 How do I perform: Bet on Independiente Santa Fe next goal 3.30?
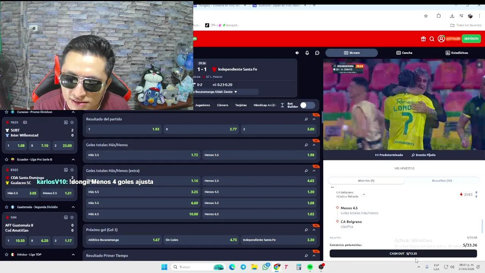(278, 240)
